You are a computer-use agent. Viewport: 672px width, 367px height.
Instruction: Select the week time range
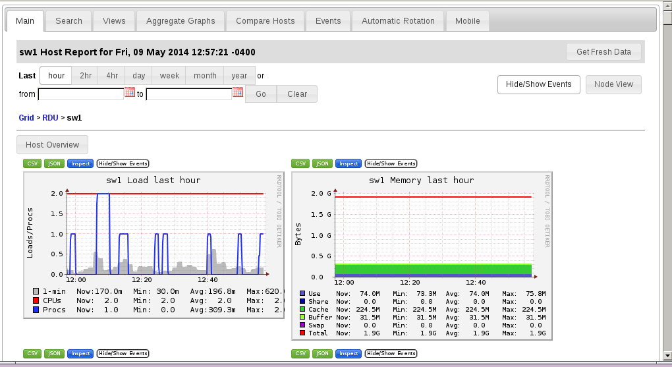pos(169,76)
